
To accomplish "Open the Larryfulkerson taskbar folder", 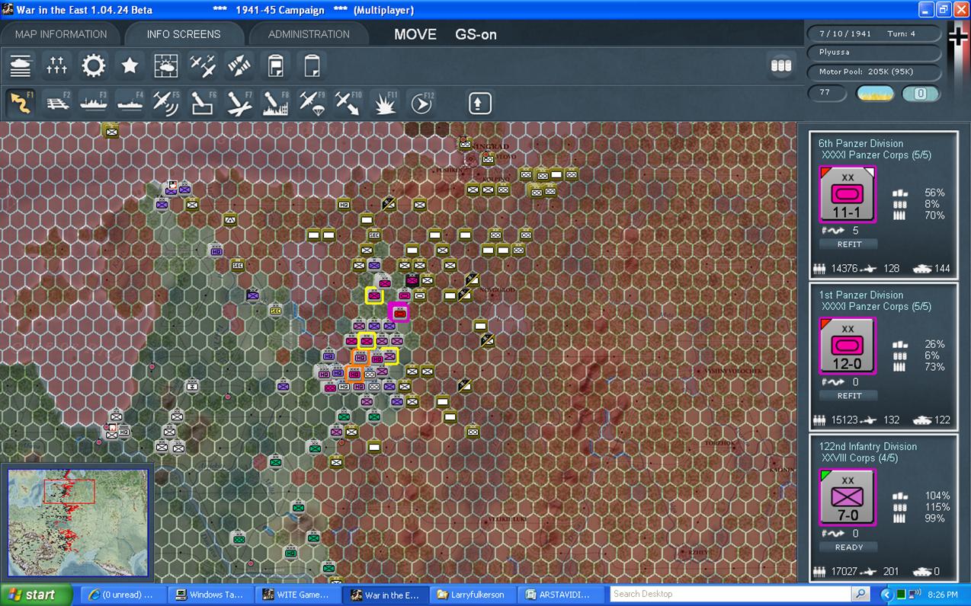I will point(472,595).
